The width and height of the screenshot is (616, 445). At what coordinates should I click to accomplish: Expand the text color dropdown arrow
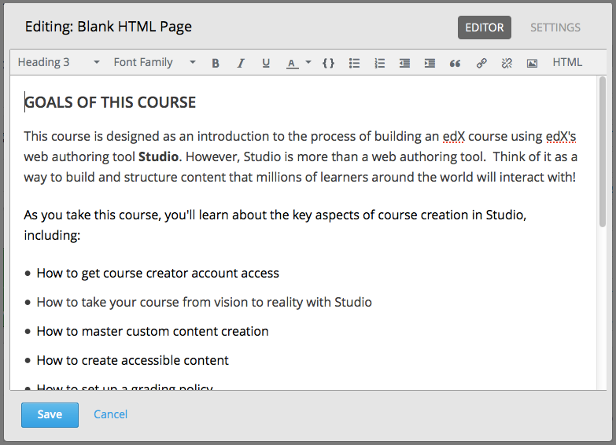pos(308,62)
